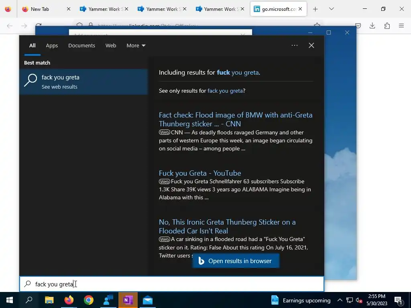Image resolution: width=411 pixels, height=308 pixels.
Task: Click the Earnings upcoming news widget
Action: click(300, 300)
